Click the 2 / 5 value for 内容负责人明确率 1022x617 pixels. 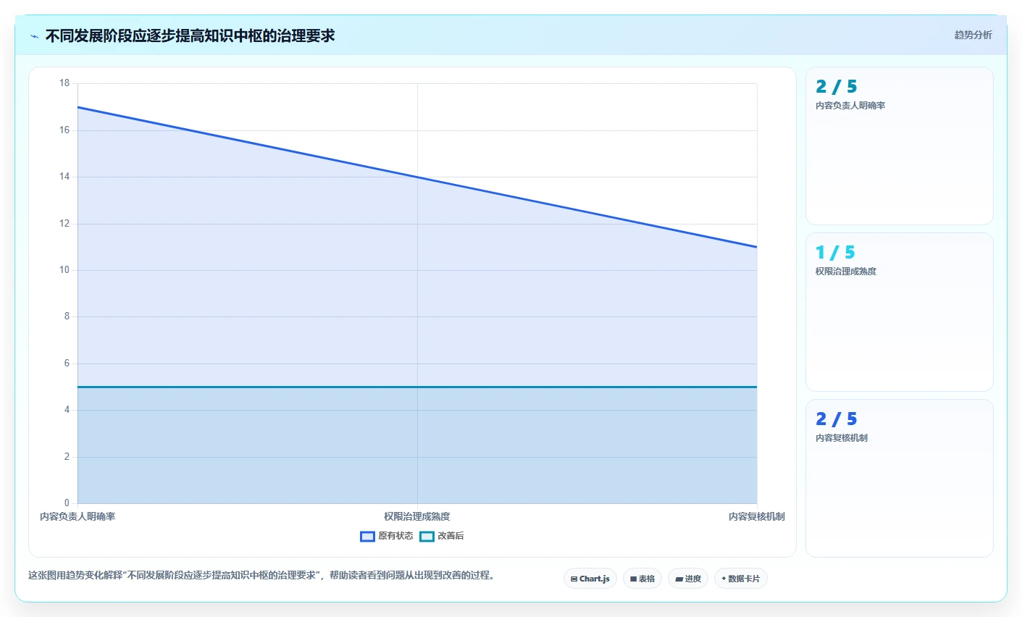[x=836, y=87]
